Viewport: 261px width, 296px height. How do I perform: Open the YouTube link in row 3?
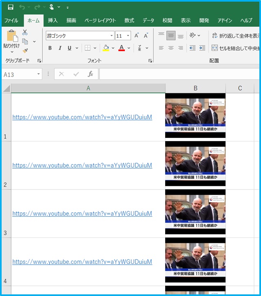pos(82,213)
